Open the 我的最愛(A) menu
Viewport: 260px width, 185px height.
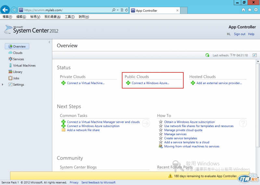(x=52, y=17)
